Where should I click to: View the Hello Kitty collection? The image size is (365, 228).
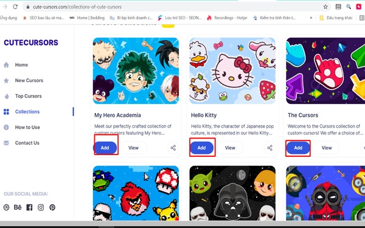pyautogui.click(x=230, y=148)
